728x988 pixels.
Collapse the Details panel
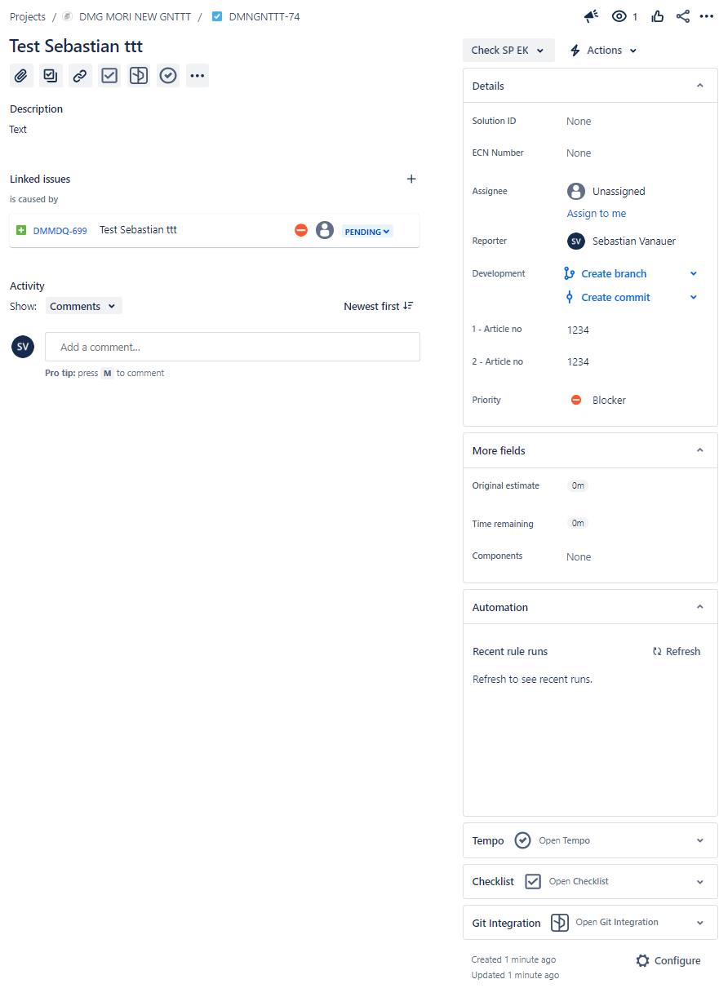pos(699,85)
